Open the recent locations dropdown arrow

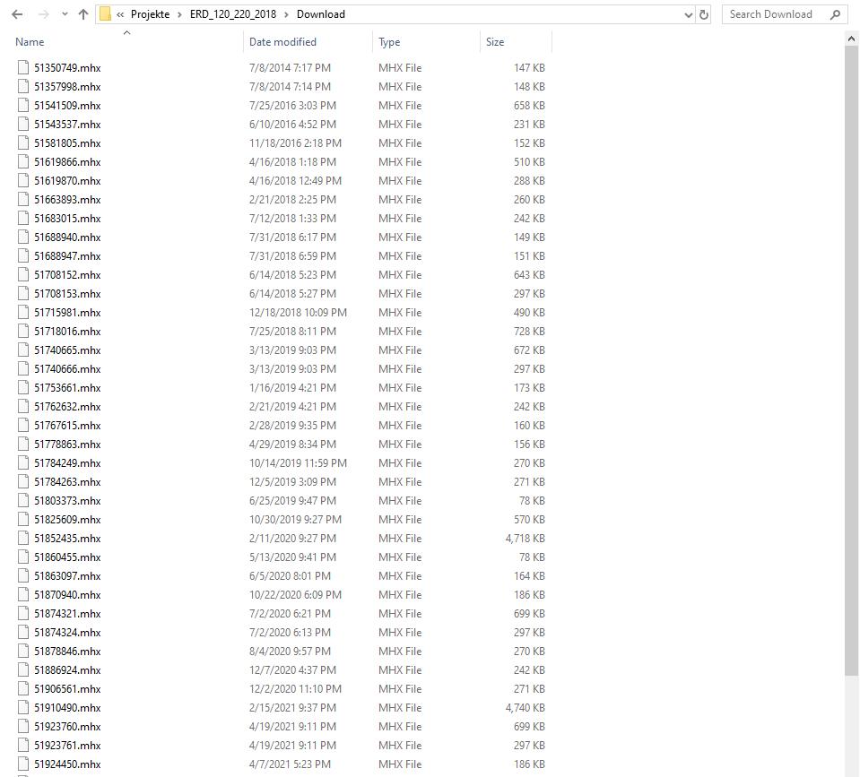pyautogui.click(x=65, y=14)
